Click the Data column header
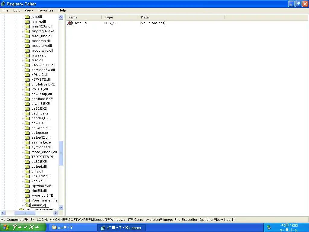Image resolution: width=309 pixels, height=232 pixels. tap(181, 17)
